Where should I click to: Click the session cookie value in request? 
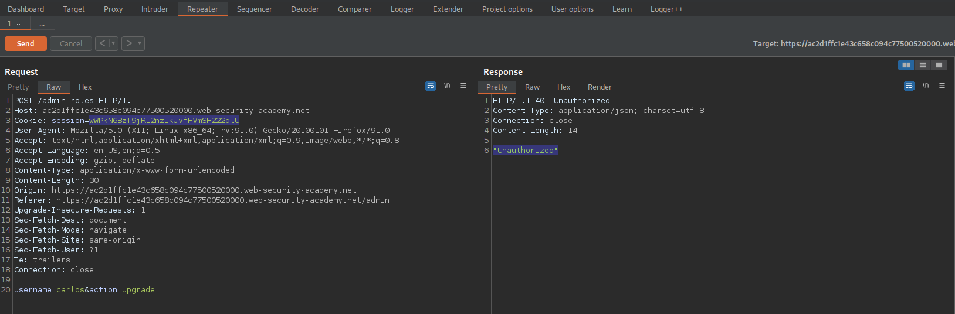[x=164, y=121]
